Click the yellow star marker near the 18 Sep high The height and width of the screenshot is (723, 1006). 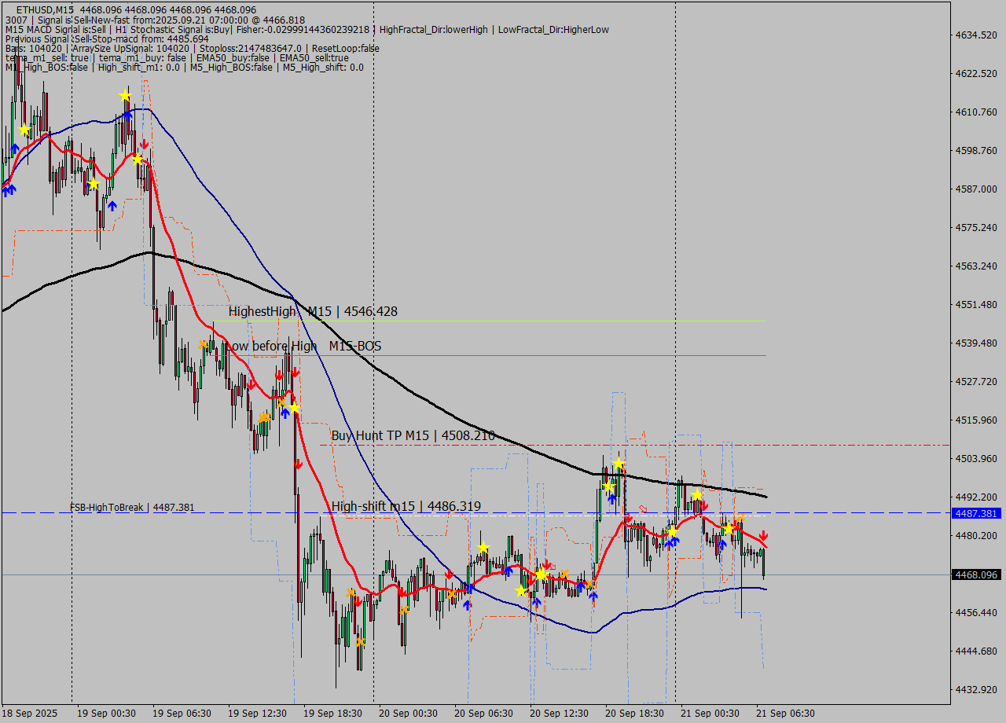tap(24, 127)
